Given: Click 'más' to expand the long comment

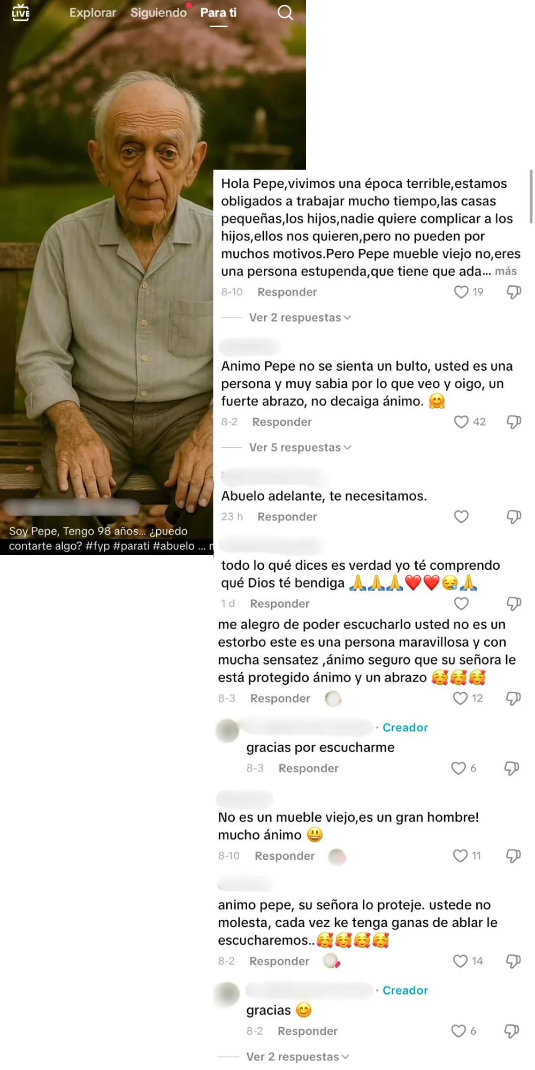Looking at the screenshot, I should [506, 271].
